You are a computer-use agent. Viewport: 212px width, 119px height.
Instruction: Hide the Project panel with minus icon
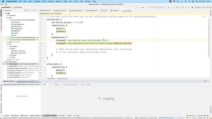tap(37, 11)
